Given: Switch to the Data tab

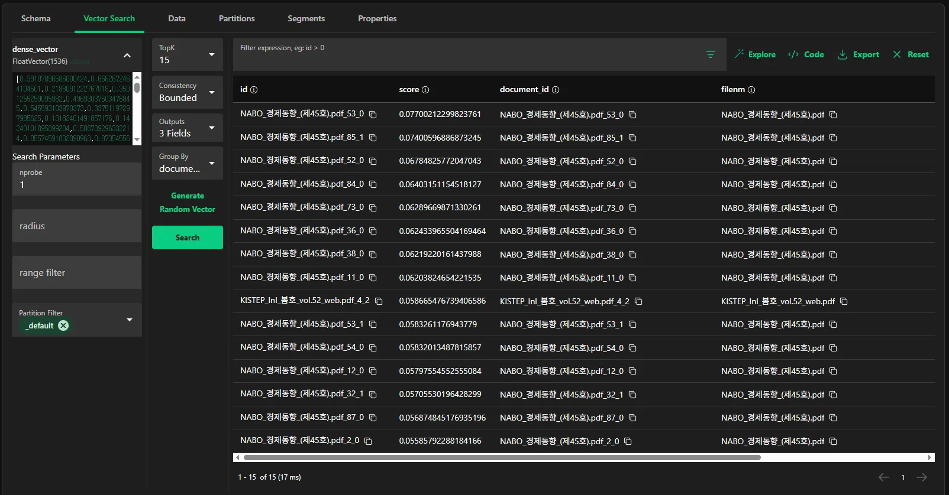Looking at the screenshot, I should coord(177,18).
